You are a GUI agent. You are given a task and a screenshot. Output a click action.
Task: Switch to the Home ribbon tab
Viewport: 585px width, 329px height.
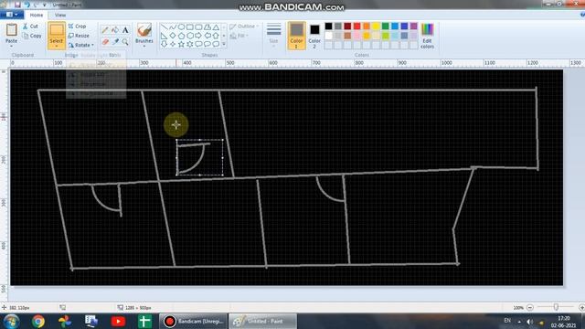click(37, 15)
